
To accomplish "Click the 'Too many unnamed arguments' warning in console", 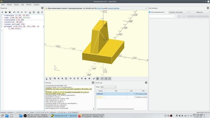I will tap(69, 89).
